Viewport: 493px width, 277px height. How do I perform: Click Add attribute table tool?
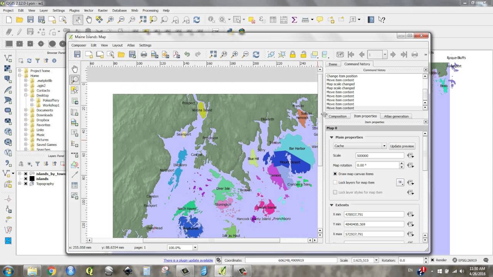point(75,185)
